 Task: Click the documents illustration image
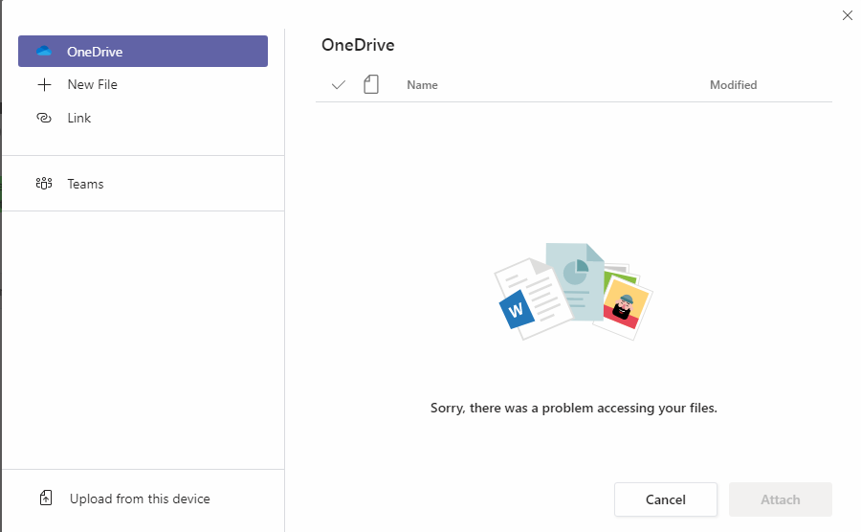click(574, 292)
